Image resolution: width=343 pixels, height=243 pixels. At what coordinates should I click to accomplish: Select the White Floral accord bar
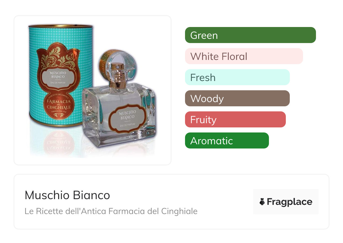244,56
